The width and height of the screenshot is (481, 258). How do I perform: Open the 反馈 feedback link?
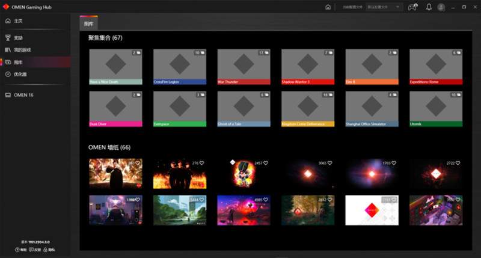pos(35,250)
